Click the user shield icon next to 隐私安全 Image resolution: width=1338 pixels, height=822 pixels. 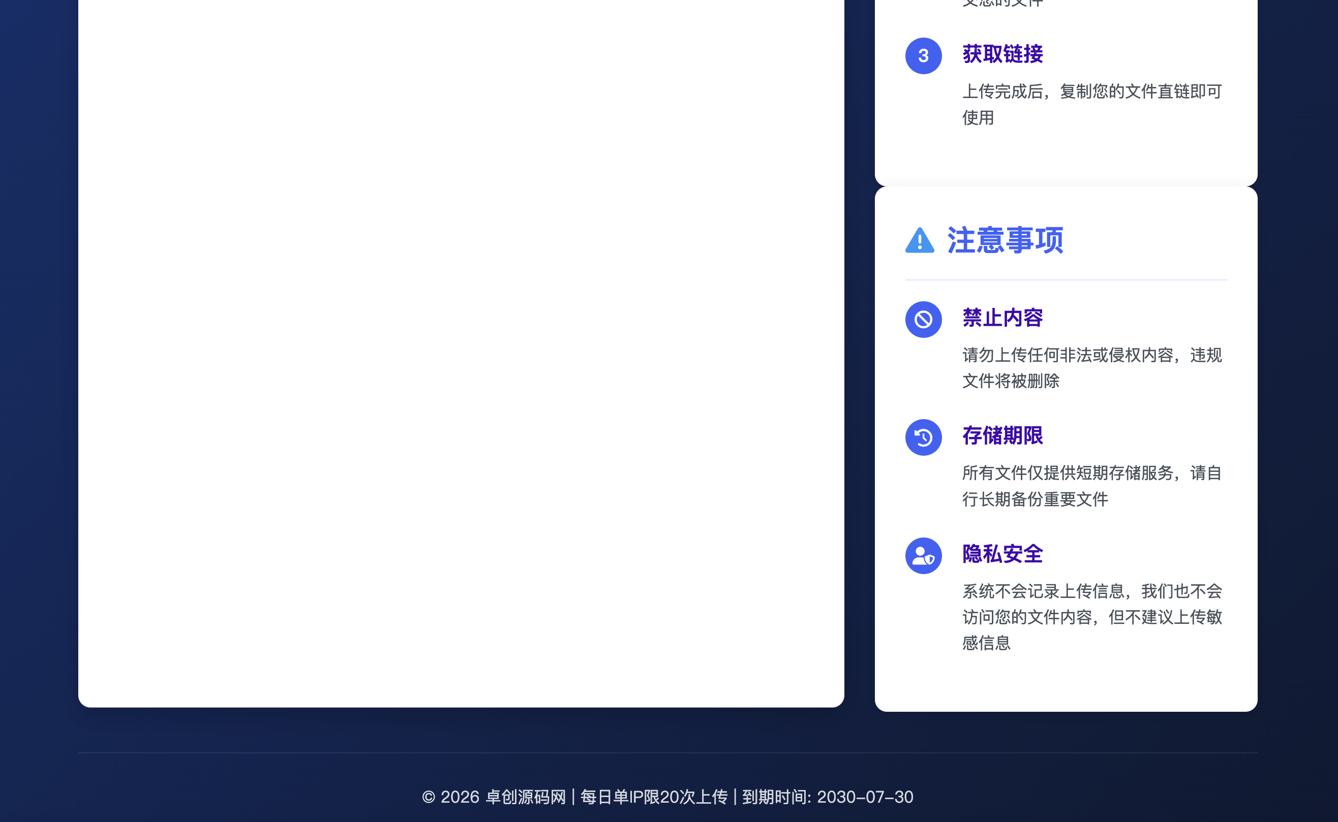[x=923, y=556]
